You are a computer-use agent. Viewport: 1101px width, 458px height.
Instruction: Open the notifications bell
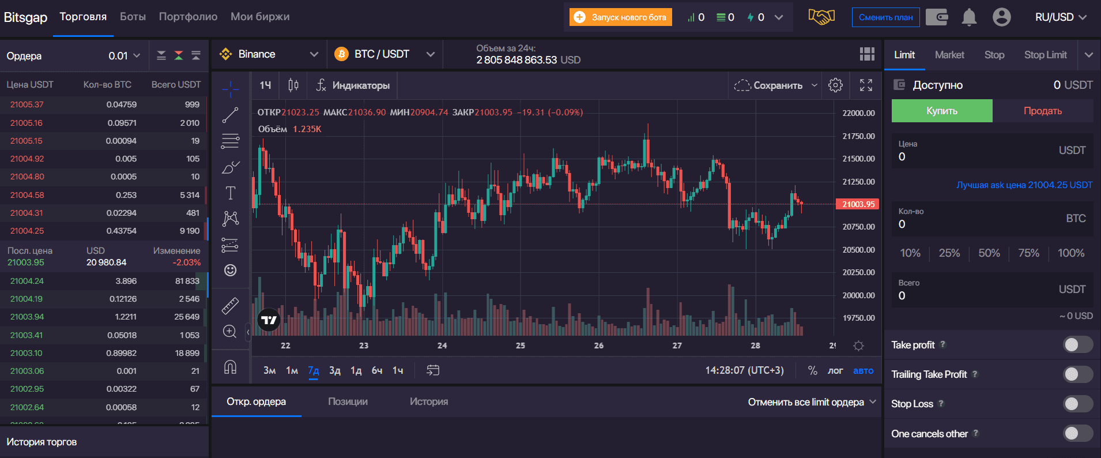[x=969, y=17]
